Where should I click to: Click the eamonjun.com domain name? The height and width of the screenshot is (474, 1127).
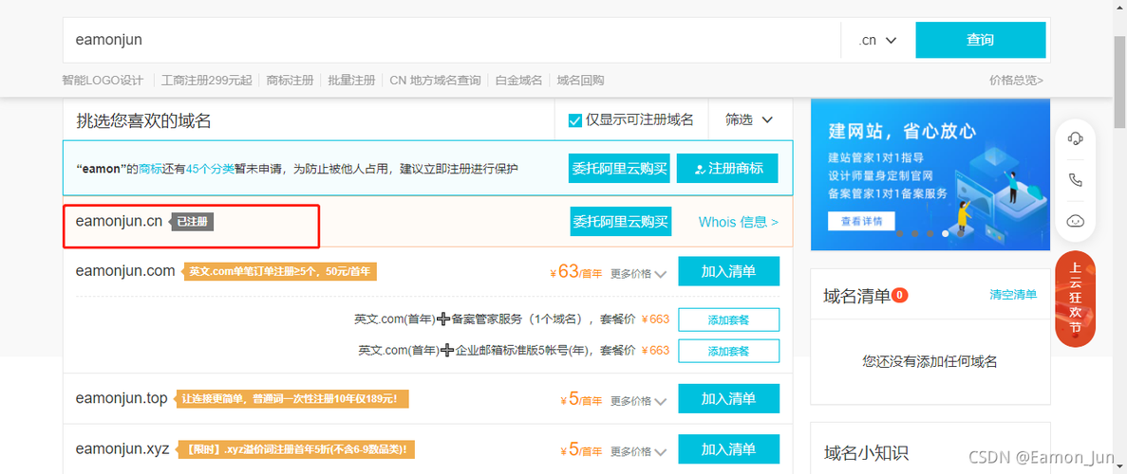[125, 271]
